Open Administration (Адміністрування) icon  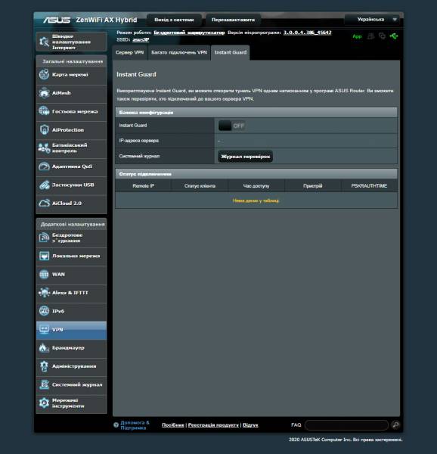(45, 366)
